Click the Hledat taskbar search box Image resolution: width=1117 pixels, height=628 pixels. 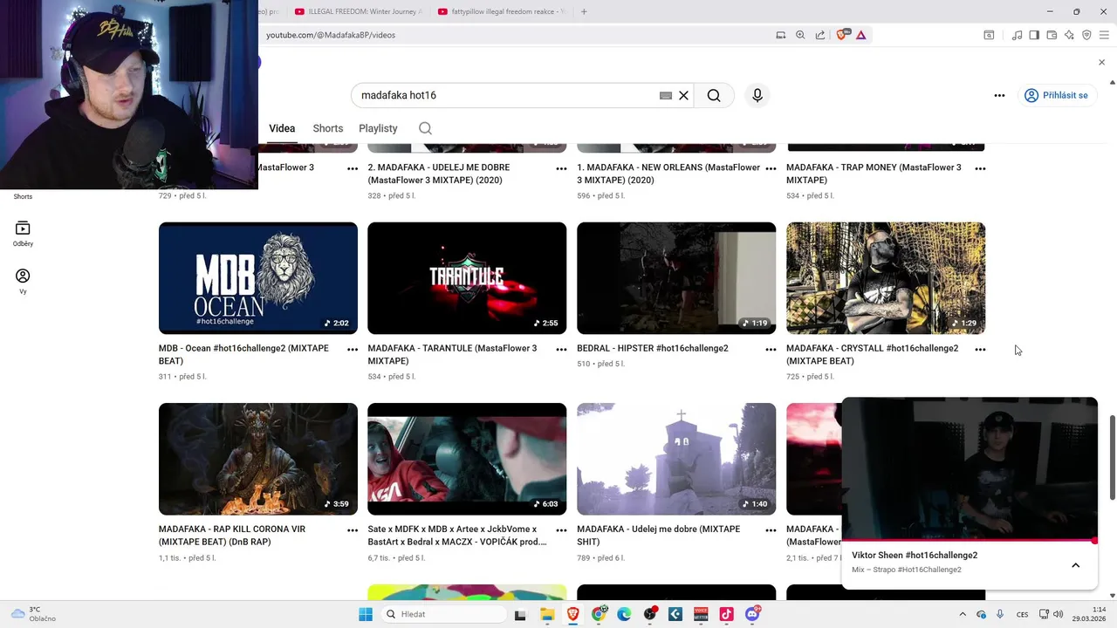(445, 614)
